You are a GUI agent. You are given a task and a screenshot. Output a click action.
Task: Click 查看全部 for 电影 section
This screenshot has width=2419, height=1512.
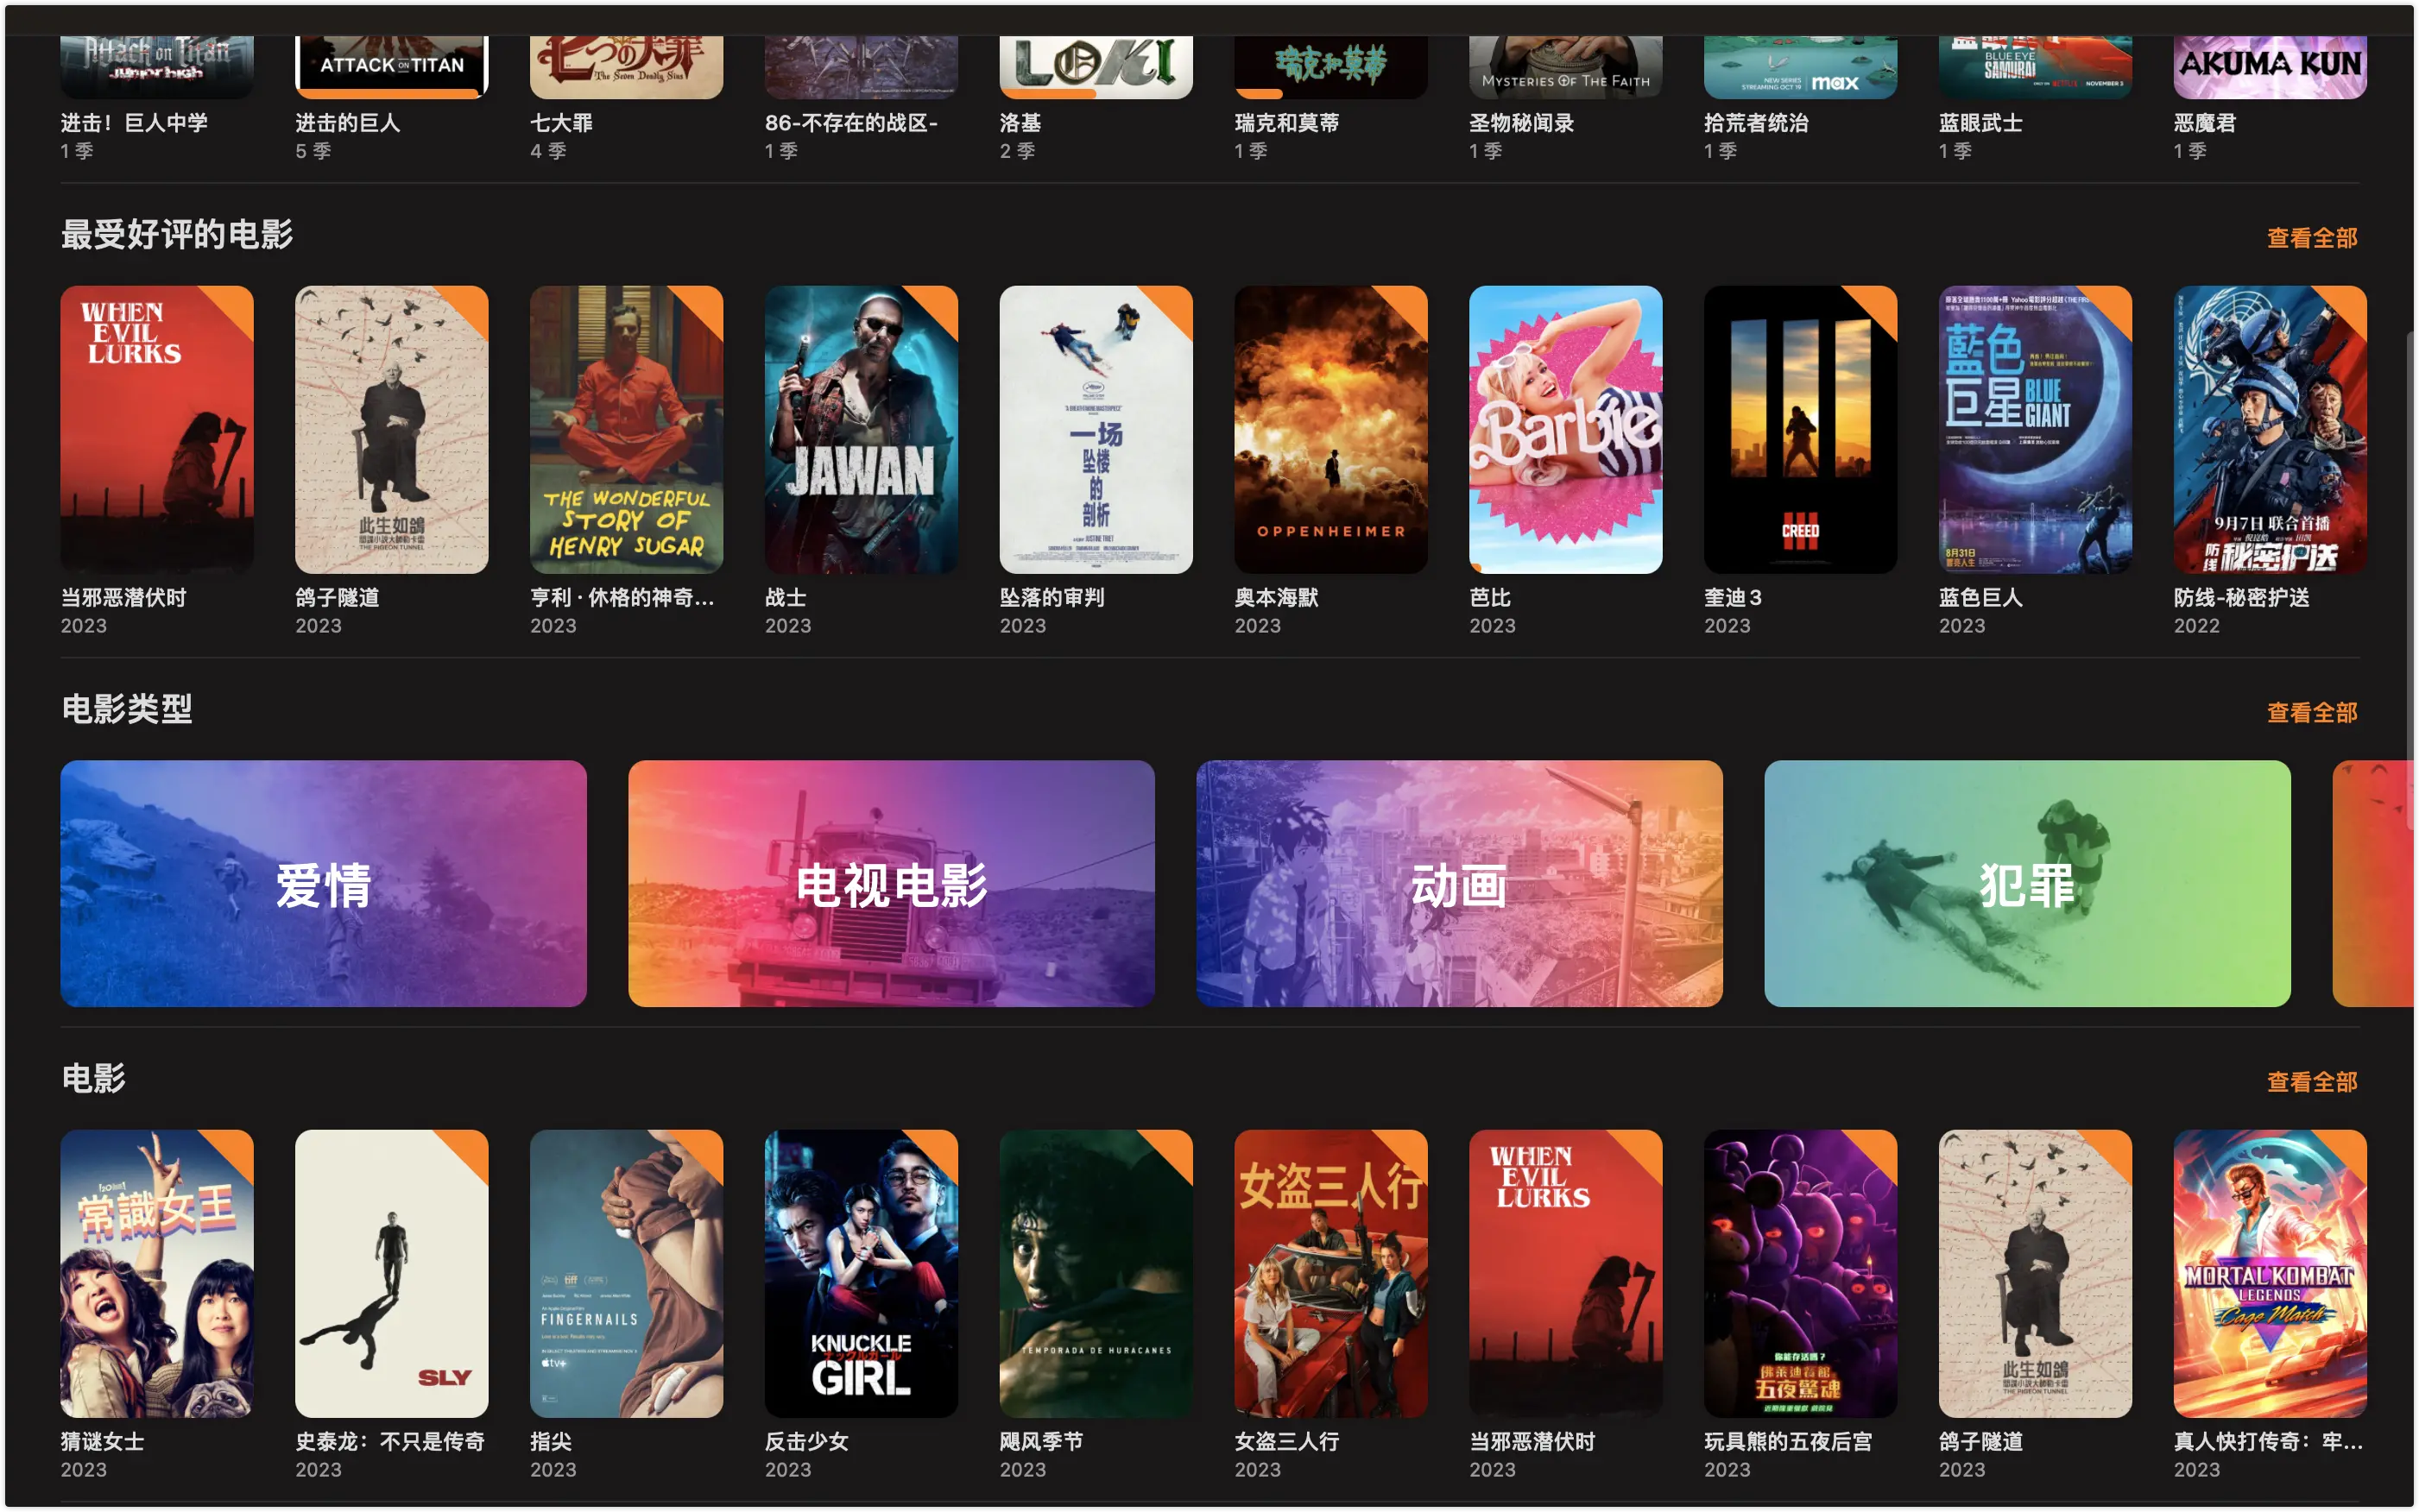(x=2312, y=1082)
